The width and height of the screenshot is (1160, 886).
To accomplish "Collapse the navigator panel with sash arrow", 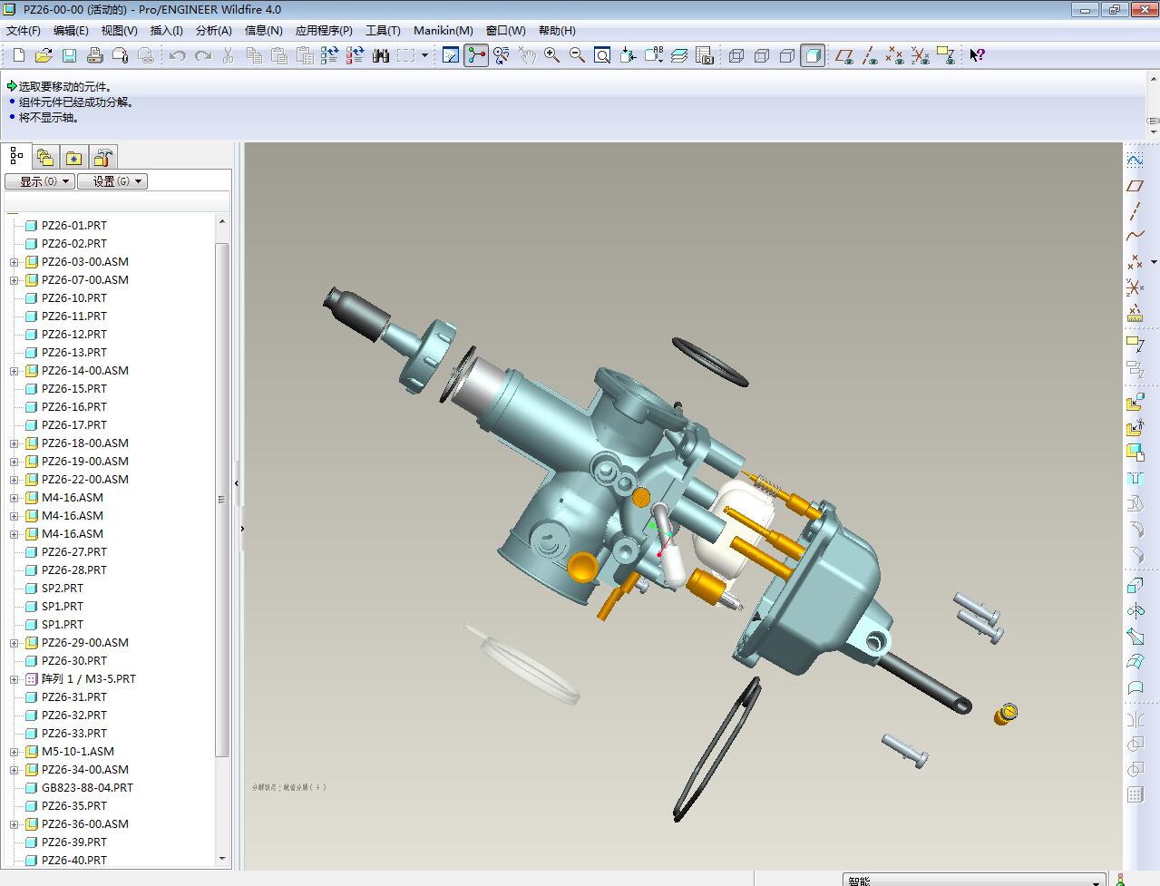I will coord(237,483).
